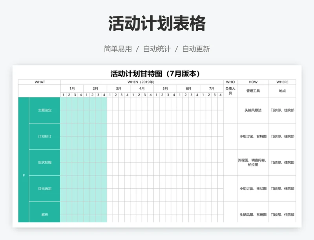Click the 1月 month header
The image size is (314, 240).
[72, 88]
